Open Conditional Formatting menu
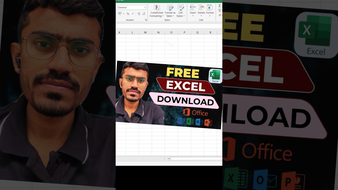338x190 pixels. point(157,11)
